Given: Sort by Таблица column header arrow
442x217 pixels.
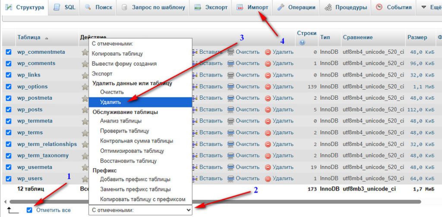Looking at the screenshot, I should 47,38.
